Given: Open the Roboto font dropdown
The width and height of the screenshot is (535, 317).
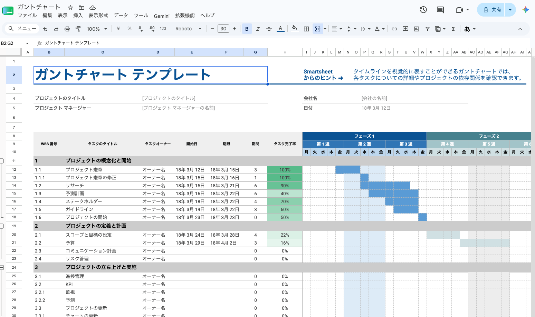Looking at the screenshot, I should [188, 29].
